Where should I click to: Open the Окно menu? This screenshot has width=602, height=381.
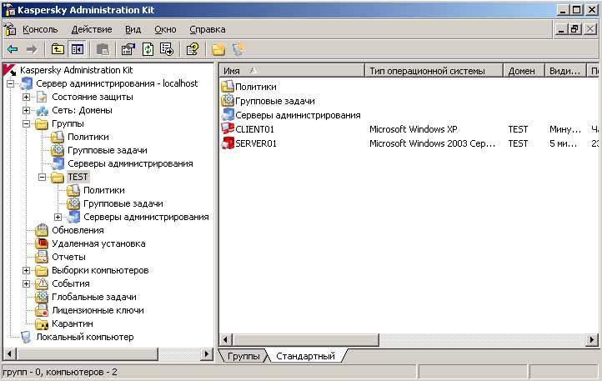(165, 29)
